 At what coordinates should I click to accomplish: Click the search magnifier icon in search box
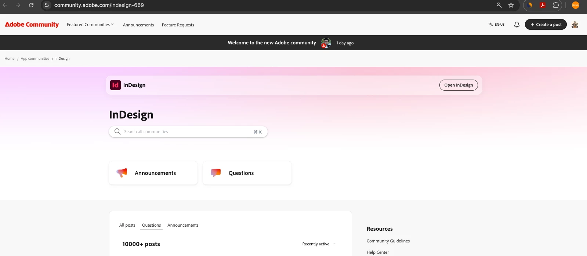pos(117,131)
